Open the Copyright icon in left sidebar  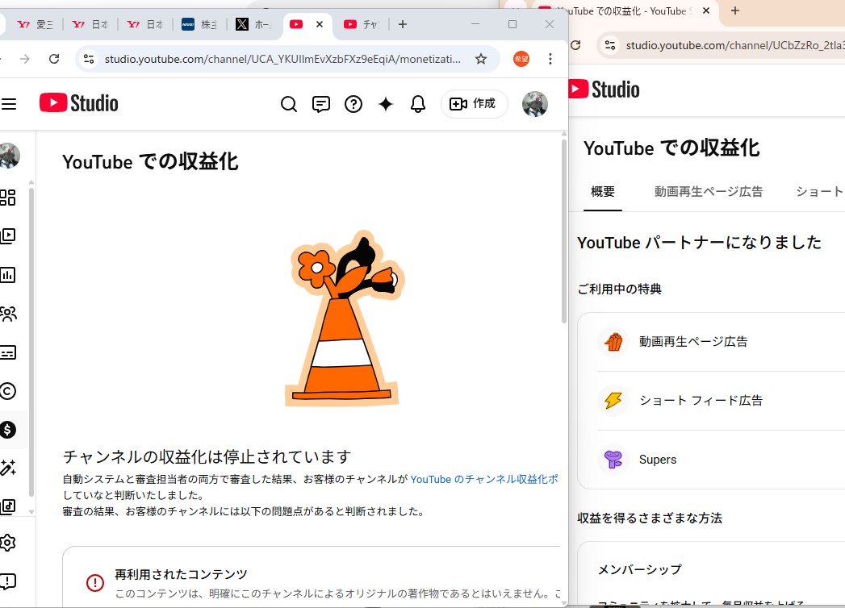7,391
